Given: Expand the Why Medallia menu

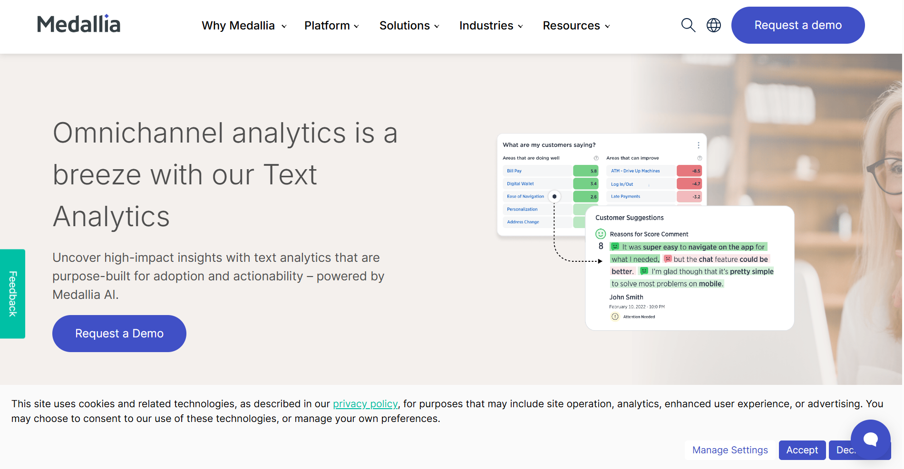Looking at the screenshot, I should coord(244,26).
